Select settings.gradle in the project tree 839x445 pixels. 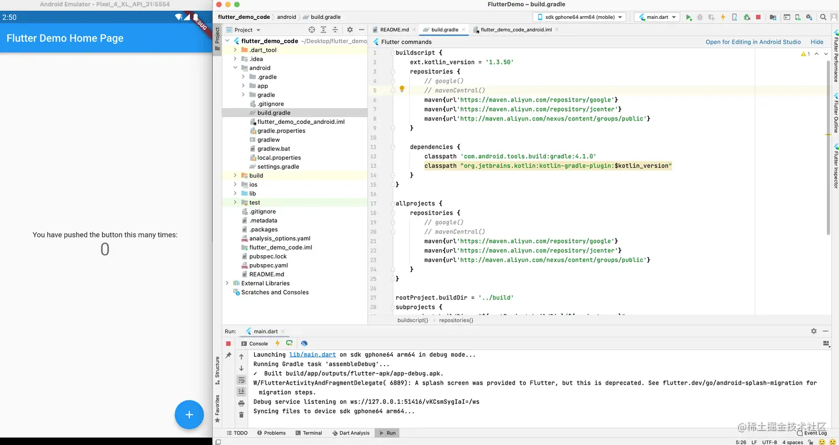278,166
